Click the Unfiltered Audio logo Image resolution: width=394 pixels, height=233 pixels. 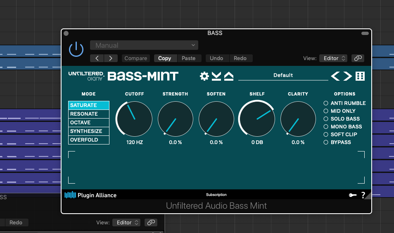coord(86,76)
